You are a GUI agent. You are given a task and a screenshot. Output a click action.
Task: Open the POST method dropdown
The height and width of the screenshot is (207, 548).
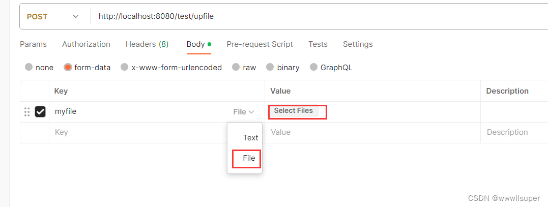tap(53, 17)
